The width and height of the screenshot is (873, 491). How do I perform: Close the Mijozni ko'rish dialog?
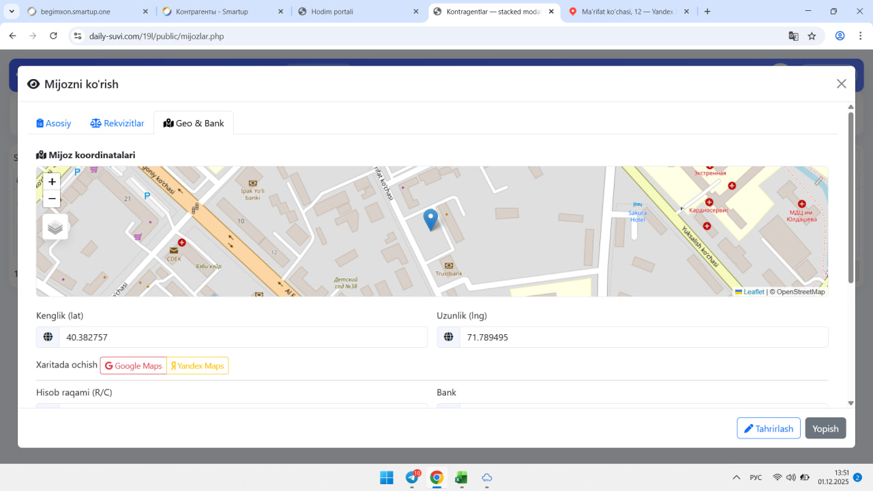pyautogui.click(x=841, y=84)
